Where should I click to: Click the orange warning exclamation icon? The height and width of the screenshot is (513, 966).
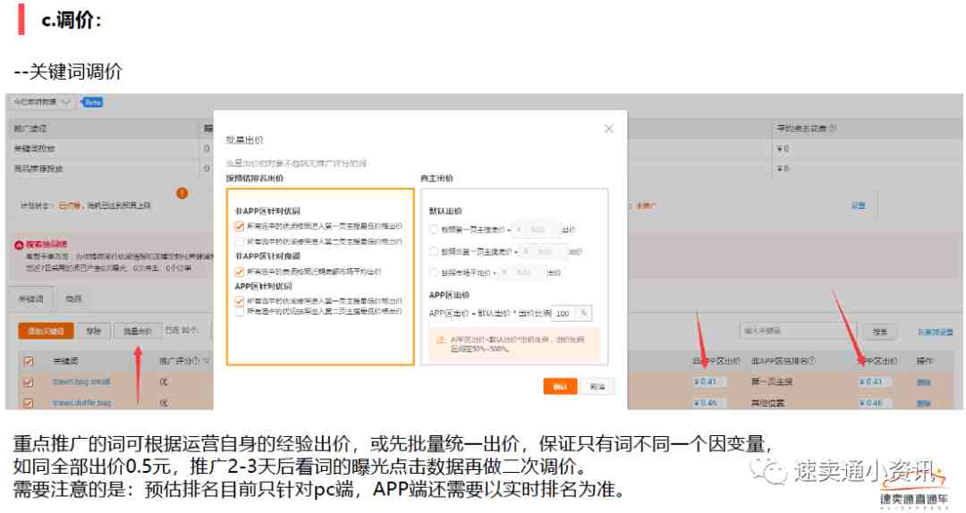pos(182,192)
